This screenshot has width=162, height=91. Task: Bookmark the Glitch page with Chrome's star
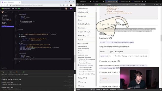[64, 5]
